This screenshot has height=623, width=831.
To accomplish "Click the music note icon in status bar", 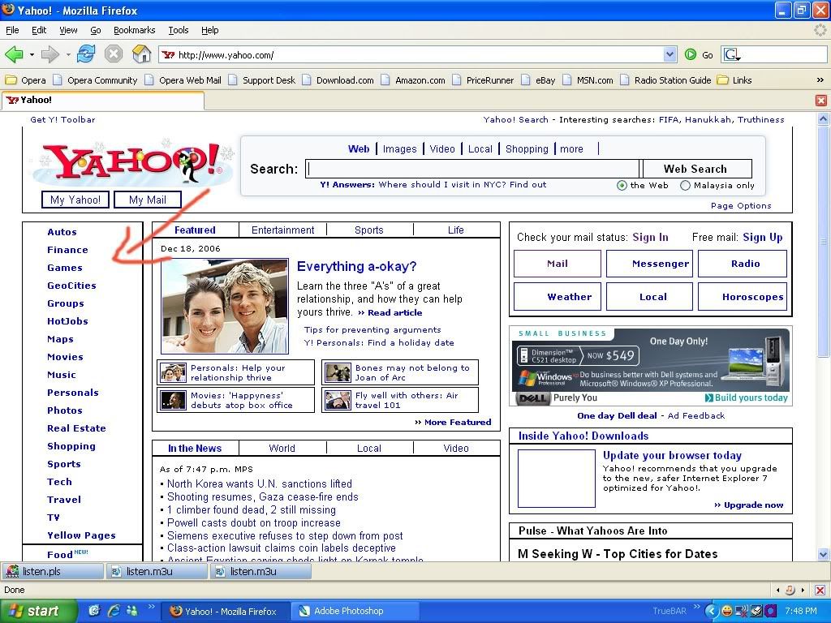I will pyautogui.click(x=790, y=590).
